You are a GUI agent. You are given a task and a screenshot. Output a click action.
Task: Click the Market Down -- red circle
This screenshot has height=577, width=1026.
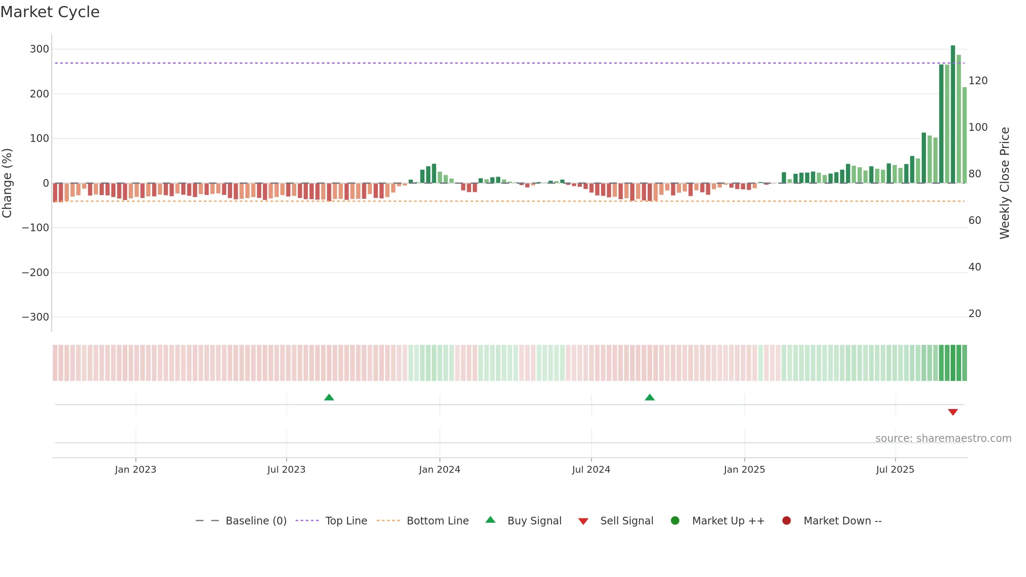click(x=786, y=521)
